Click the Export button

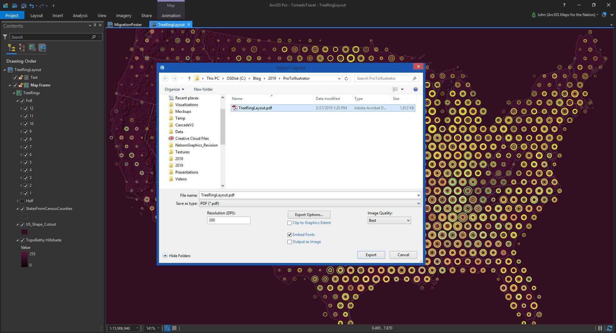[x=371, y=255]
